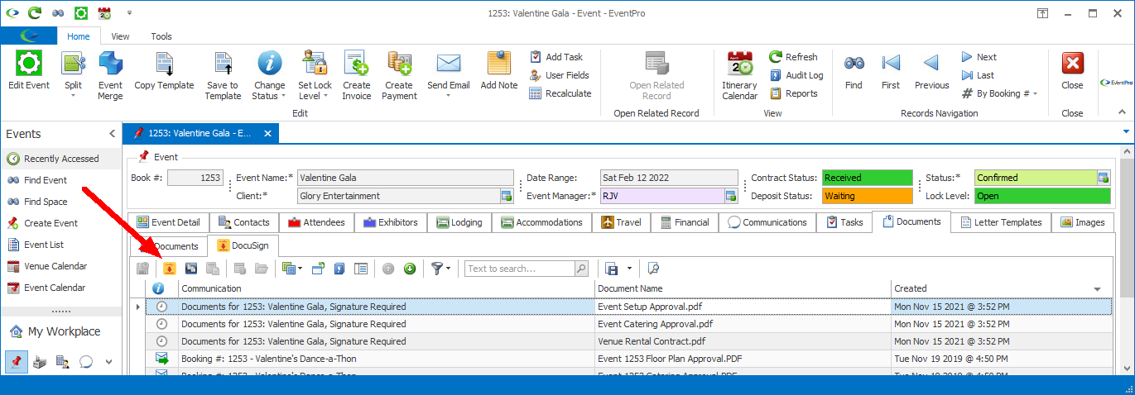Click the Text to search field
The width and height of the screenshot is (1135, 395).
coord(518,269)
